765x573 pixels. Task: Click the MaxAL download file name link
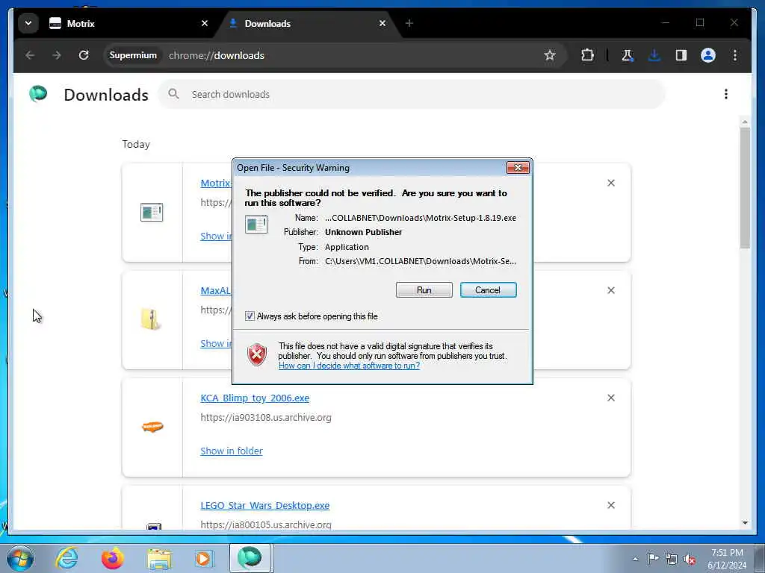coord(215,290)
